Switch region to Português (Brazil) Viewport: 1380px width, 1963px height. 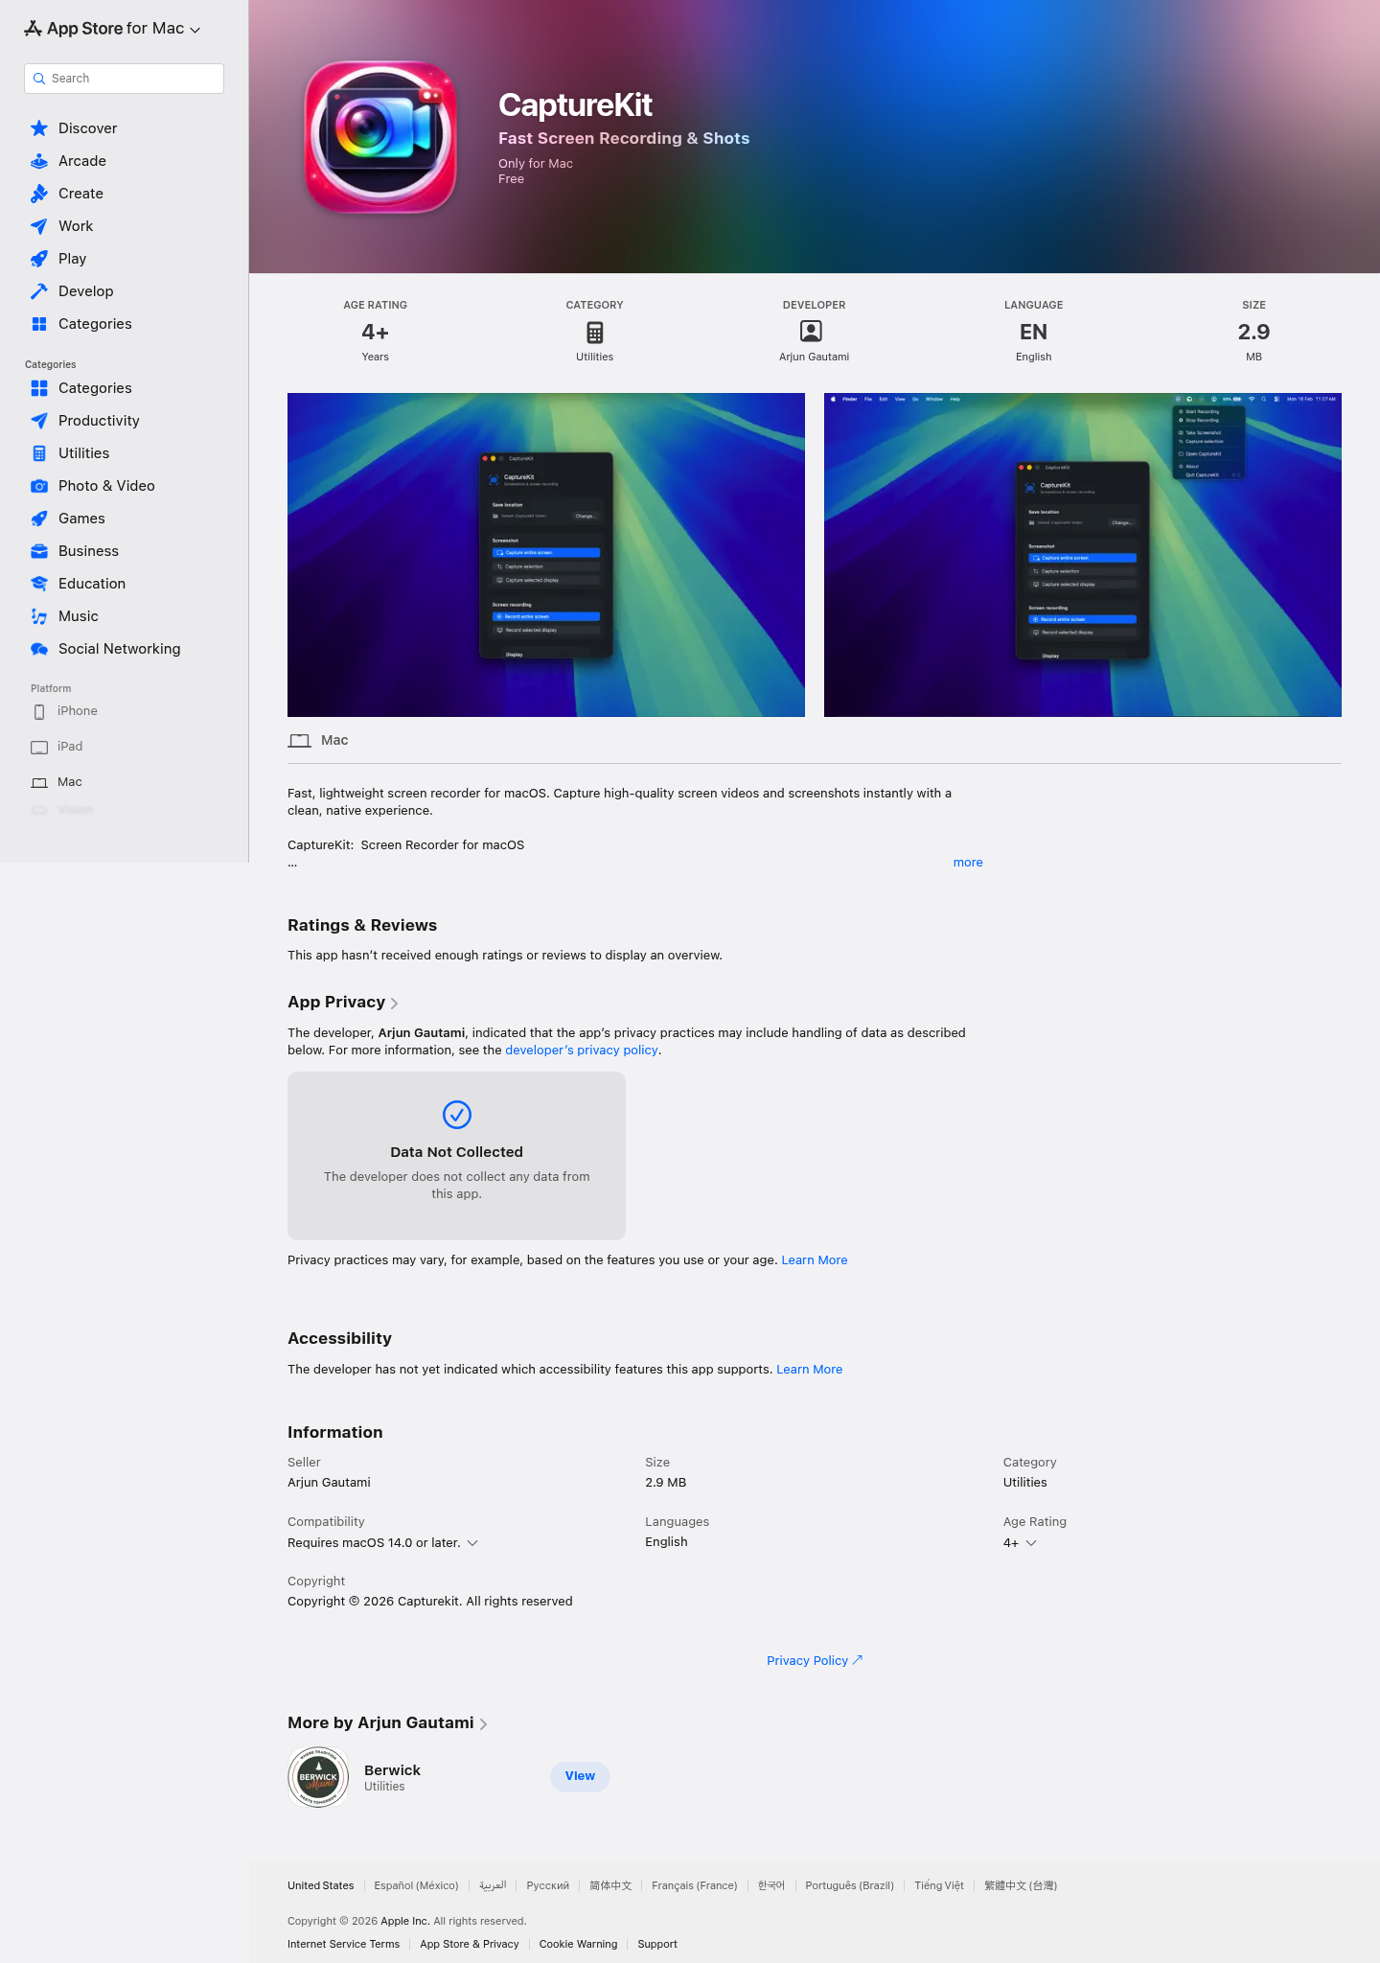[849, 1885]
